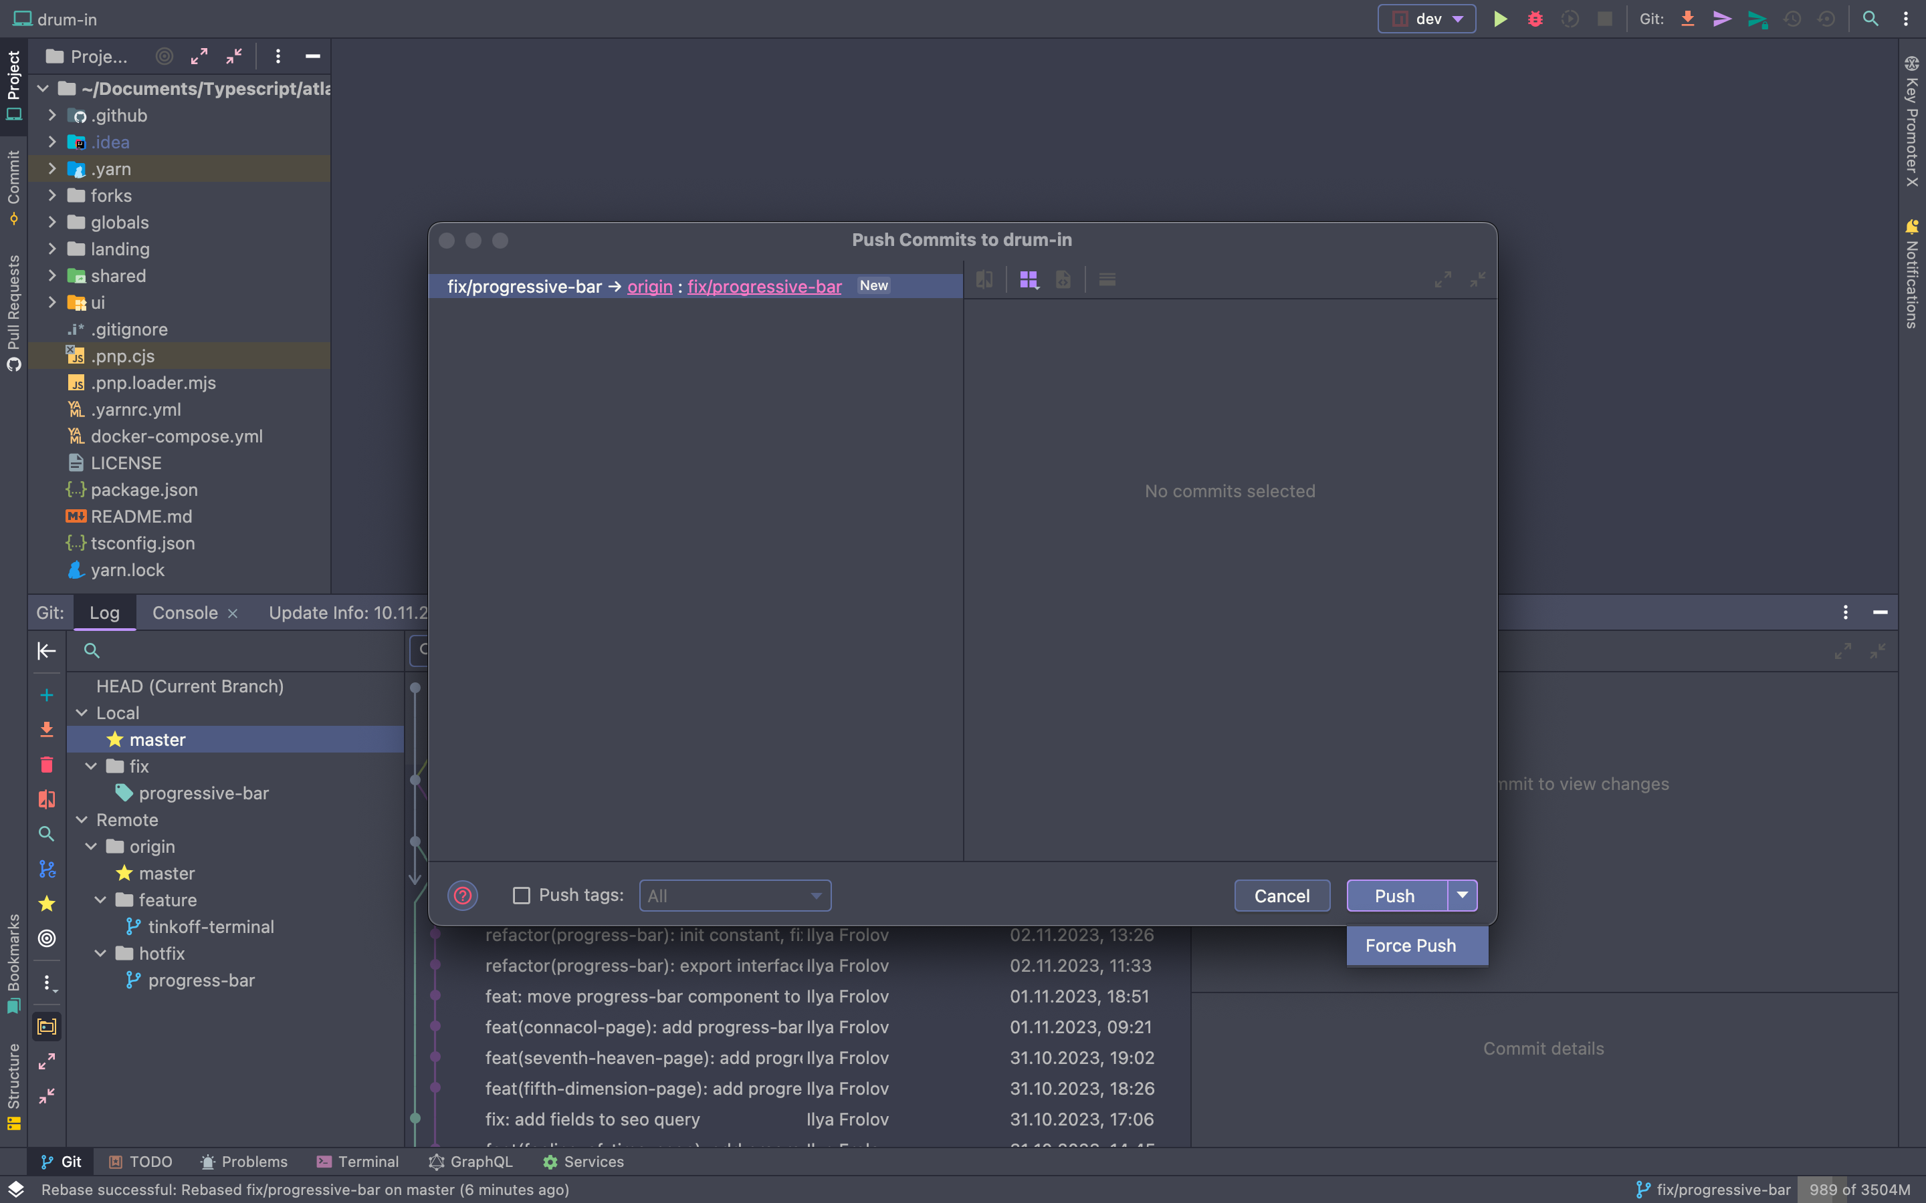Collapse all icon in Push dialog
The image size is (1926, 1203).
pos(1478,280)
